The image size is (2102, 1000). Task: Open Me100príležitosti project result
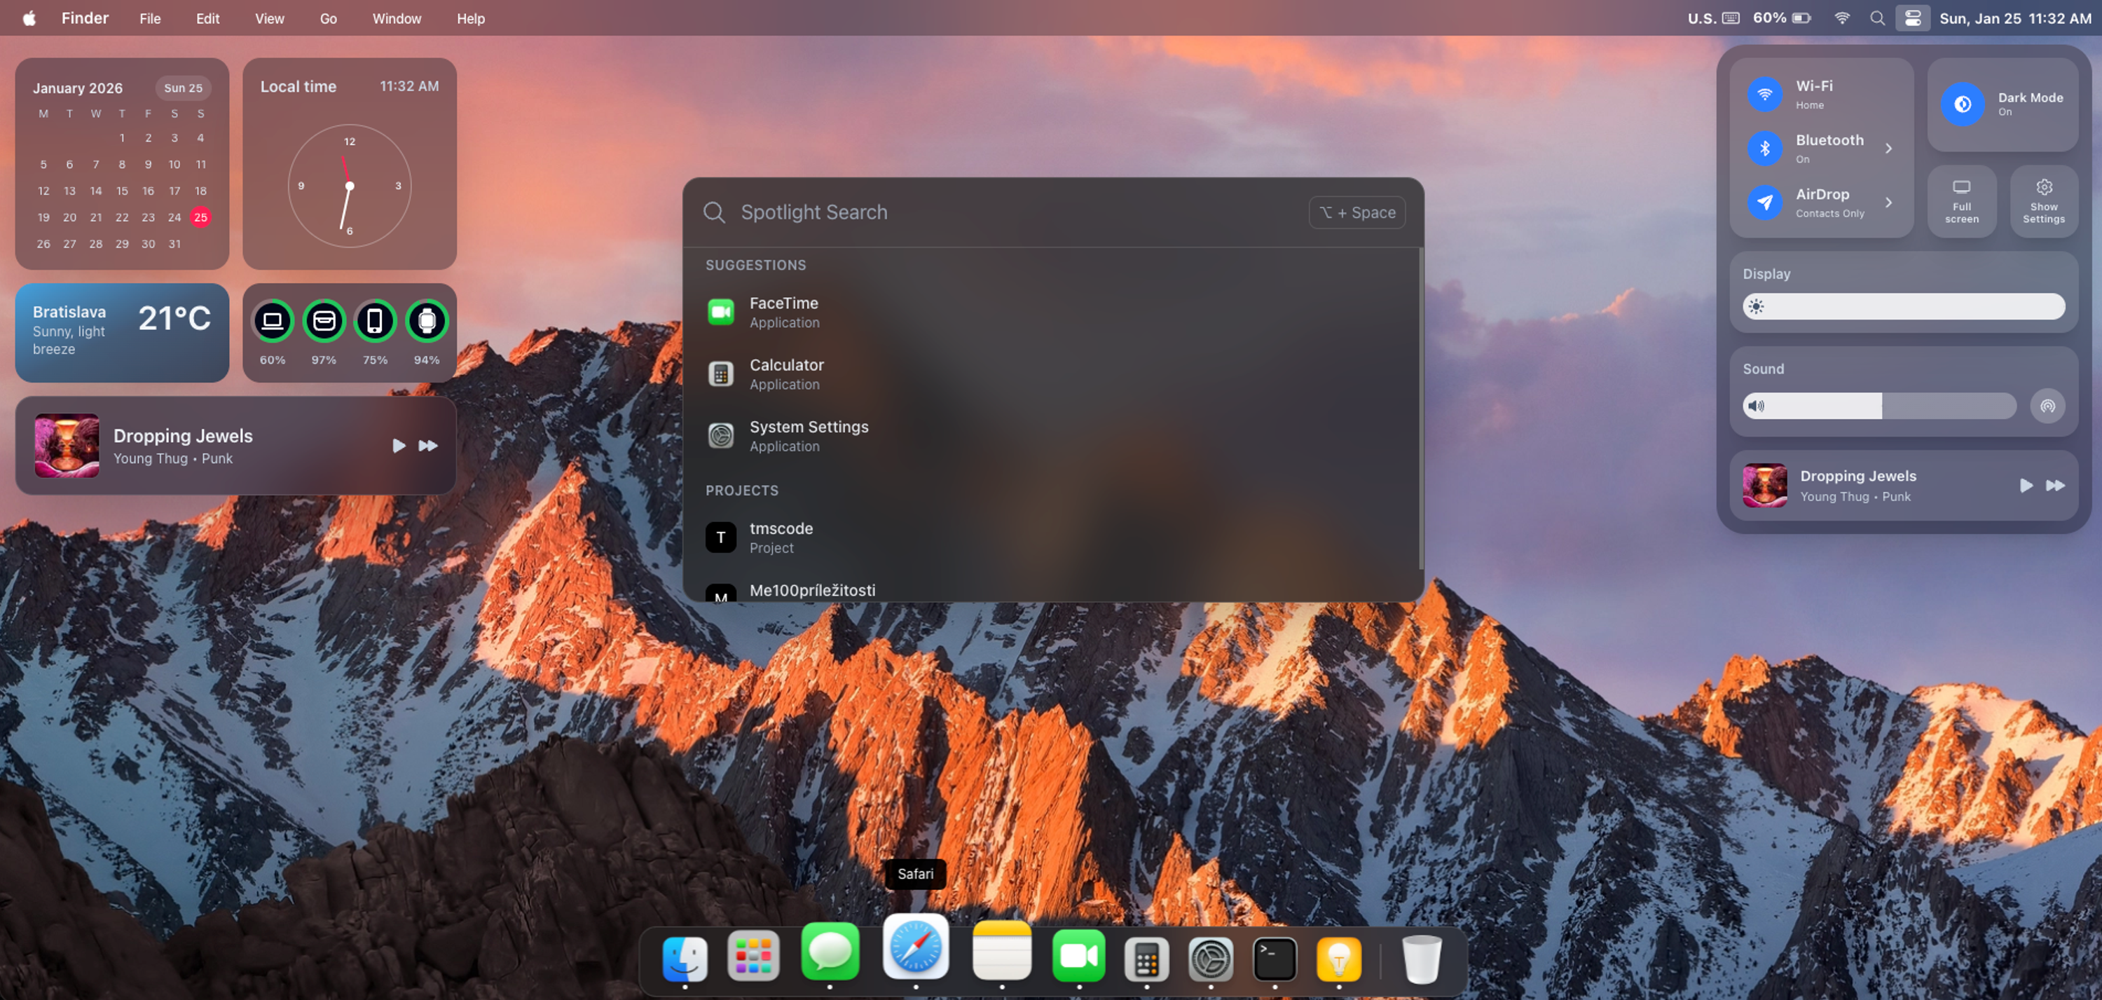pos(1051,591)
